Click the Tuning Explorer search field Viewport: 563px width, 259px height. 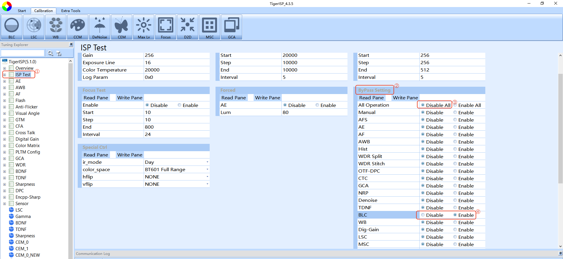pos(23,53)
